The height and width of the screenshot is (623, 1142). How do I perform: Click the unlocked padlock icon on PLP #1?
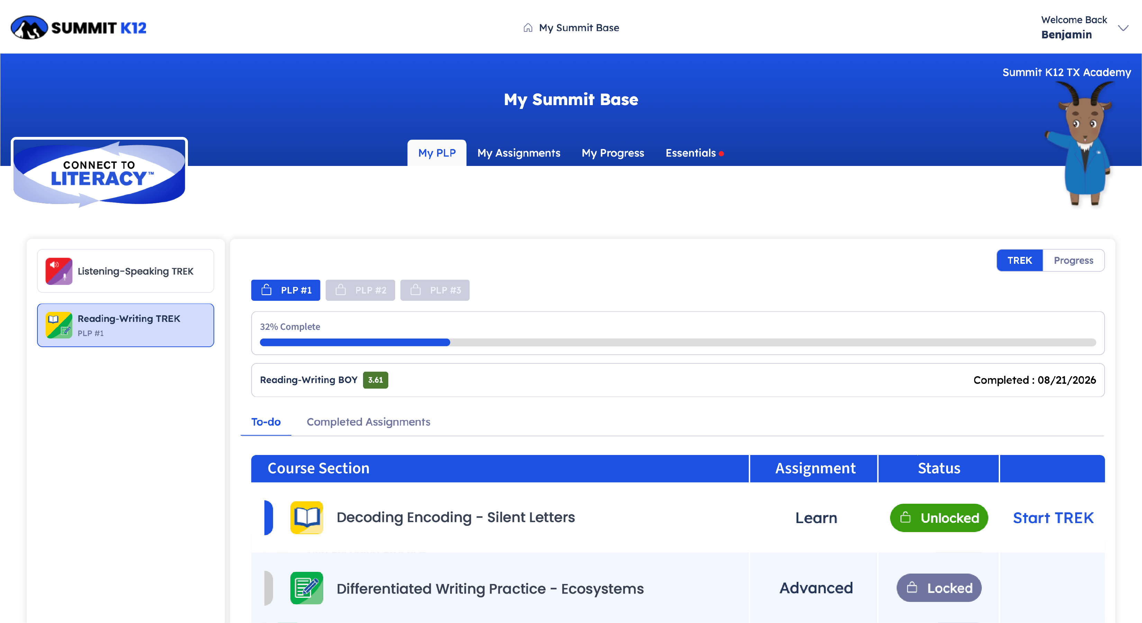[x=266, y=290]
